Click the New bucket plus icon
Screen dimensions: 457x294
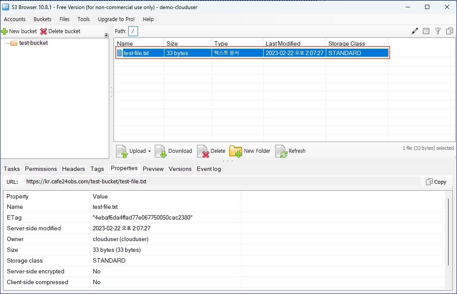(x=5, y=31)
